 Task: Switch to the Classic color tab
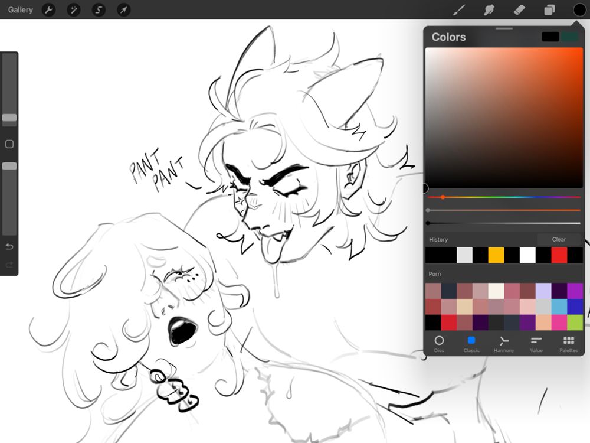tap(471, 344)
